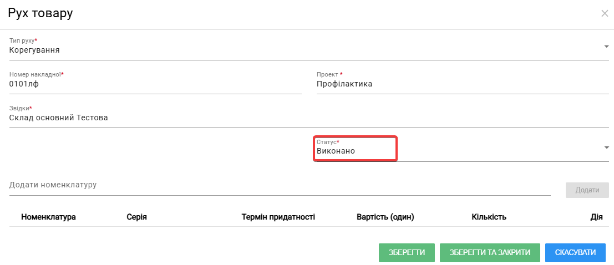
Task: Select the Дія column header
Action: (x=596, y=217)
